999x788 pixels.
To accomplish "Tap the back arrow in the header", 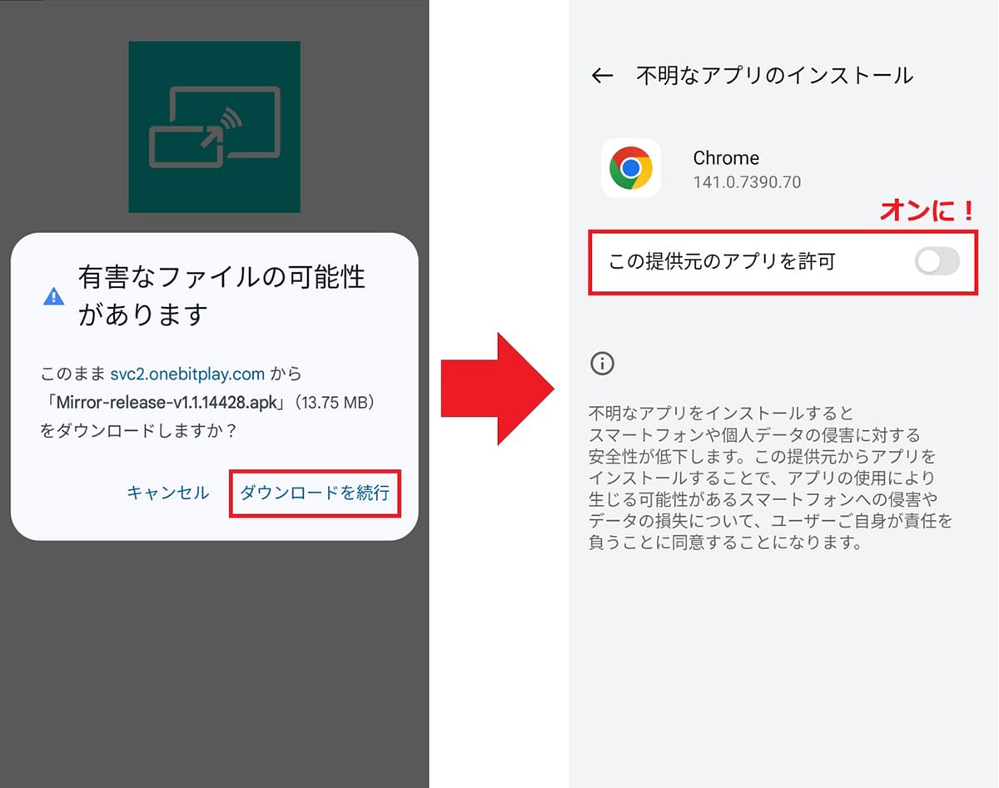I will coord(602,76).
